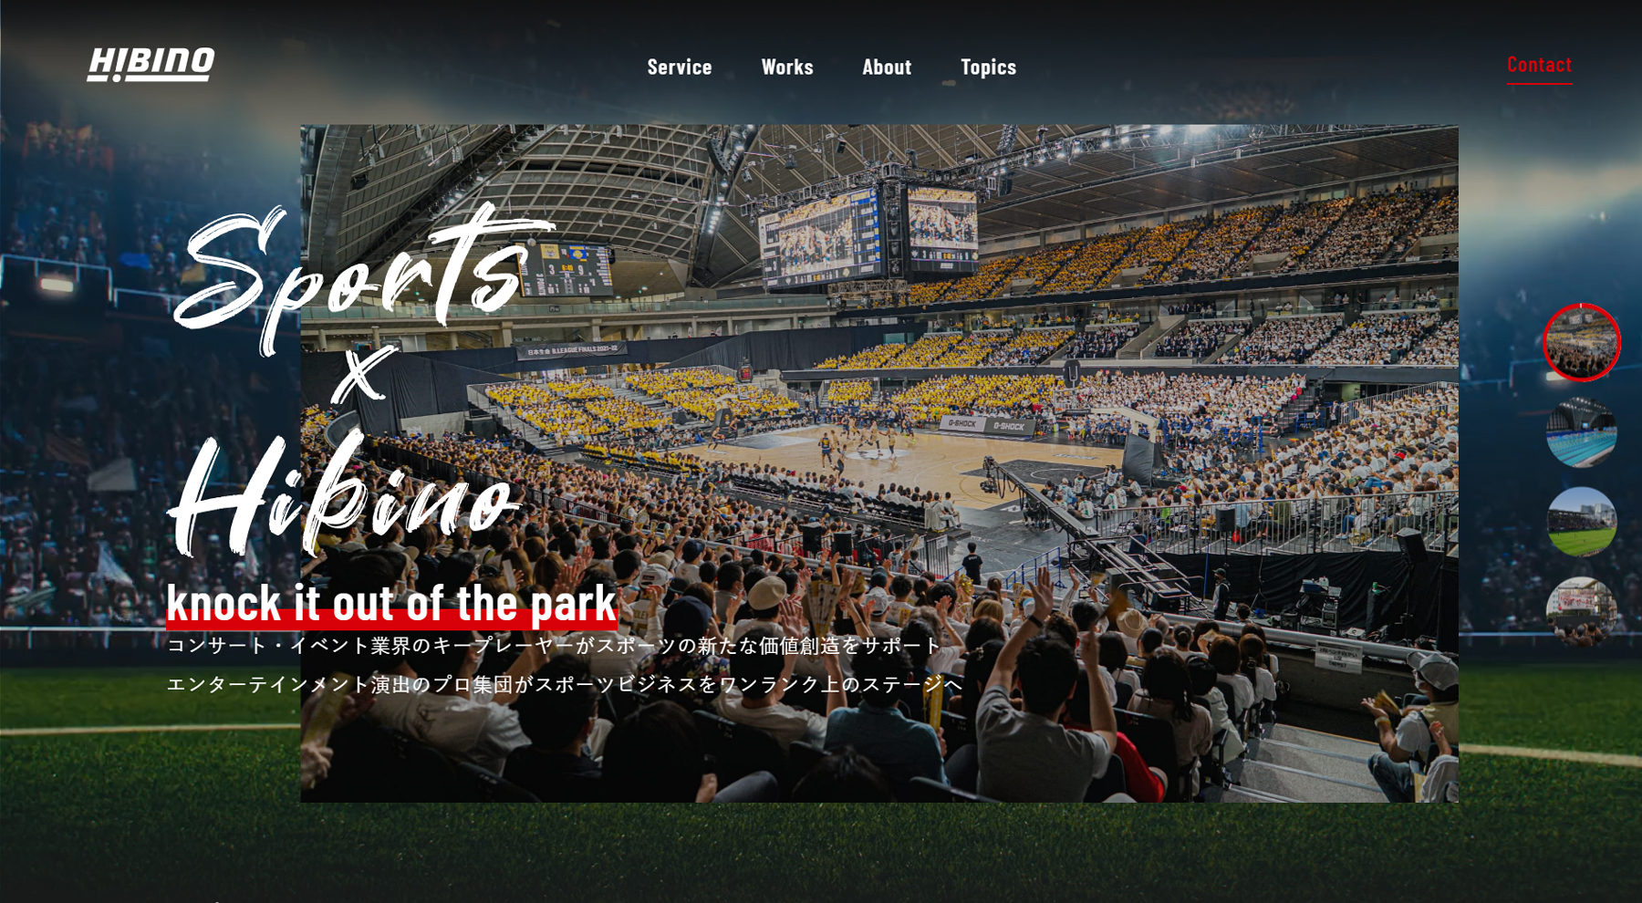Click the red underline beneath Contact
This screenshot has width=1642, height=903.
point(1540,83)
